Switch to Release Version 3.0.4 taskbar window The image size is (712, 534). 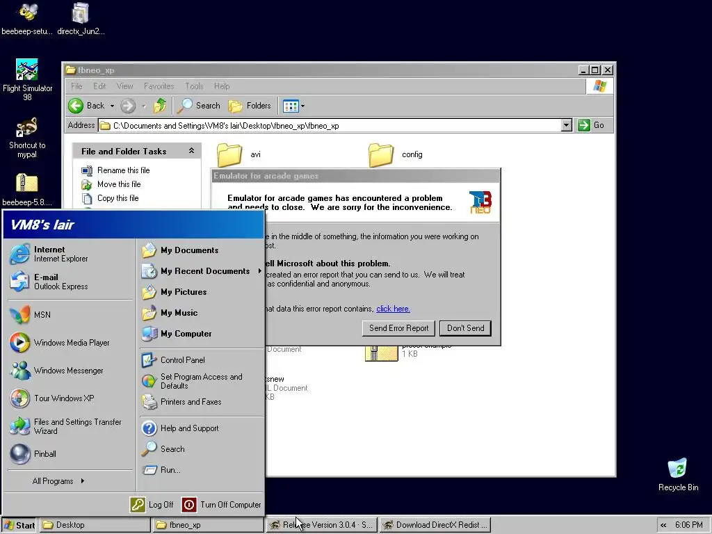pos(321,525)
